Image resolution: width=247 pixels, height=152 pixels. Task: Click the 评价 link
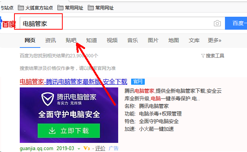(100, 148)
